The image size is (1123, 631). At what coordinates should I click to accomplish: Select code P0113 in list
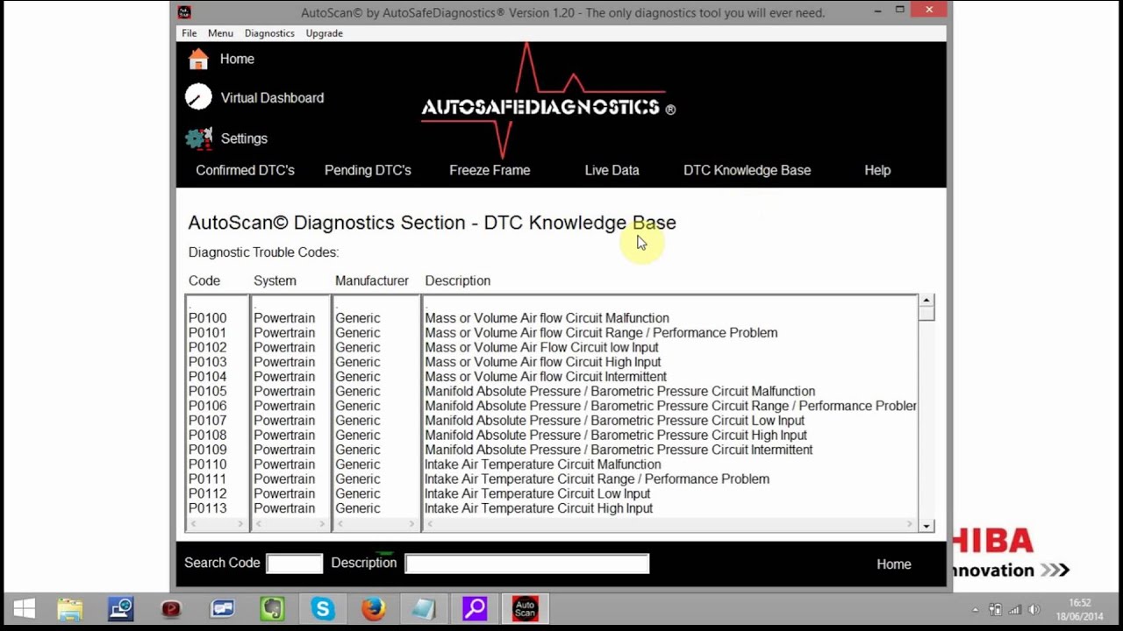(x=207, y=508)
